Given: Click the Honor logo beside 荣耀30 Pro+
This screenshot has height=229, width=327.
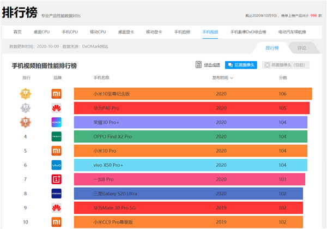Looking at the screenshot, I should click(57, 122).
